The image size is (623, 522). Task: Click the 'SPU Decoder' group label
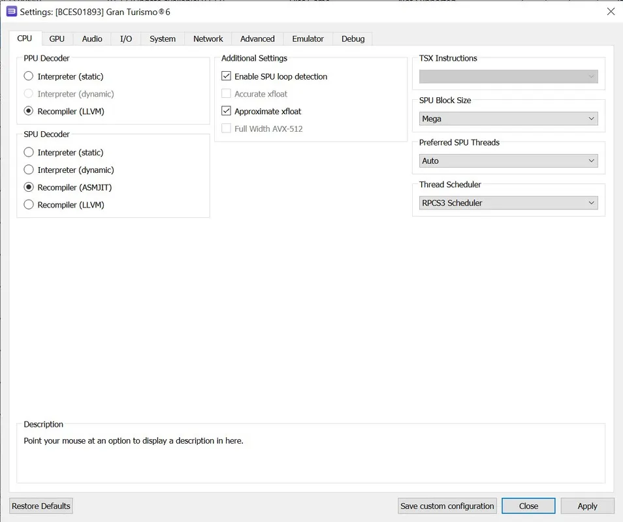coord(46,134)
